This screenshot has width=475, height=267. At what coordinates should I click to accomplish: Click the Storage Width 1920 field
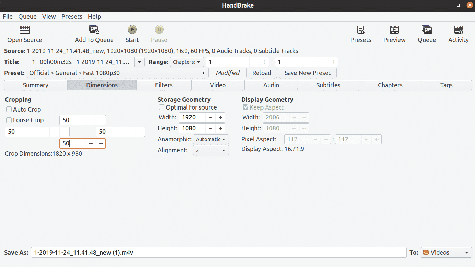pyautogui.click(x=192, y=117)
